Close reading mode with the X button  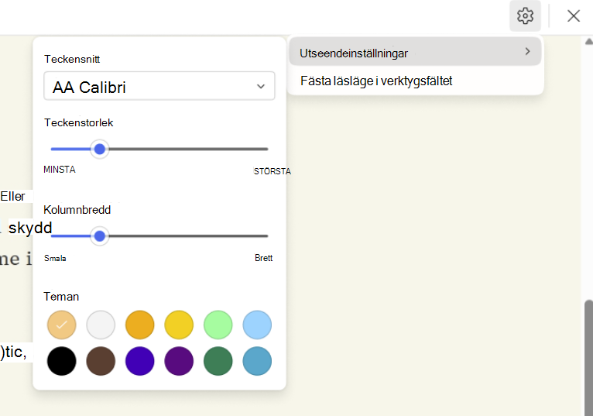click(574, 16)
